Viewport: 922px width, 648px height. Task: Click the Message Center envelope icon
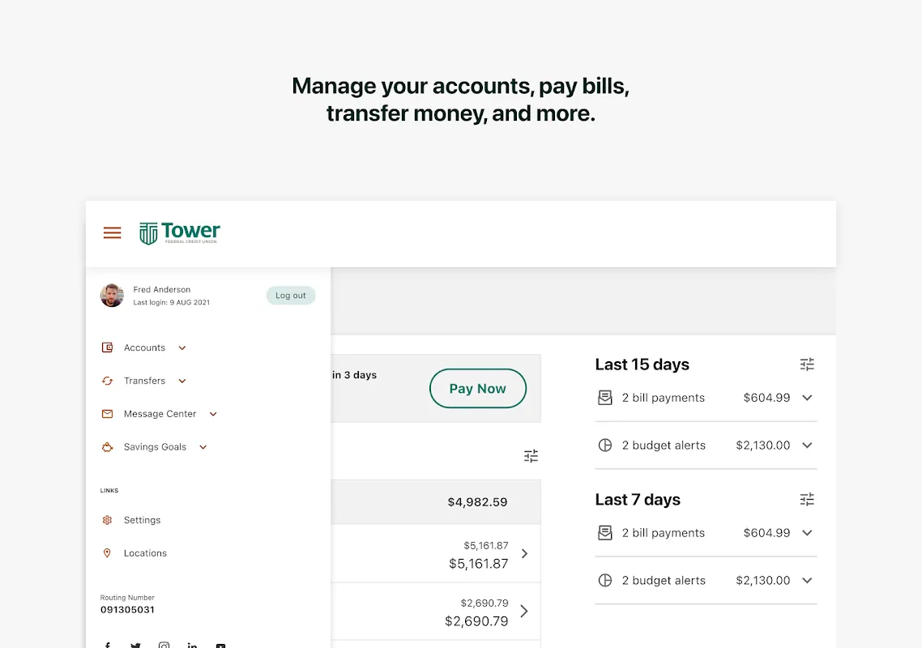pos(107,414)
